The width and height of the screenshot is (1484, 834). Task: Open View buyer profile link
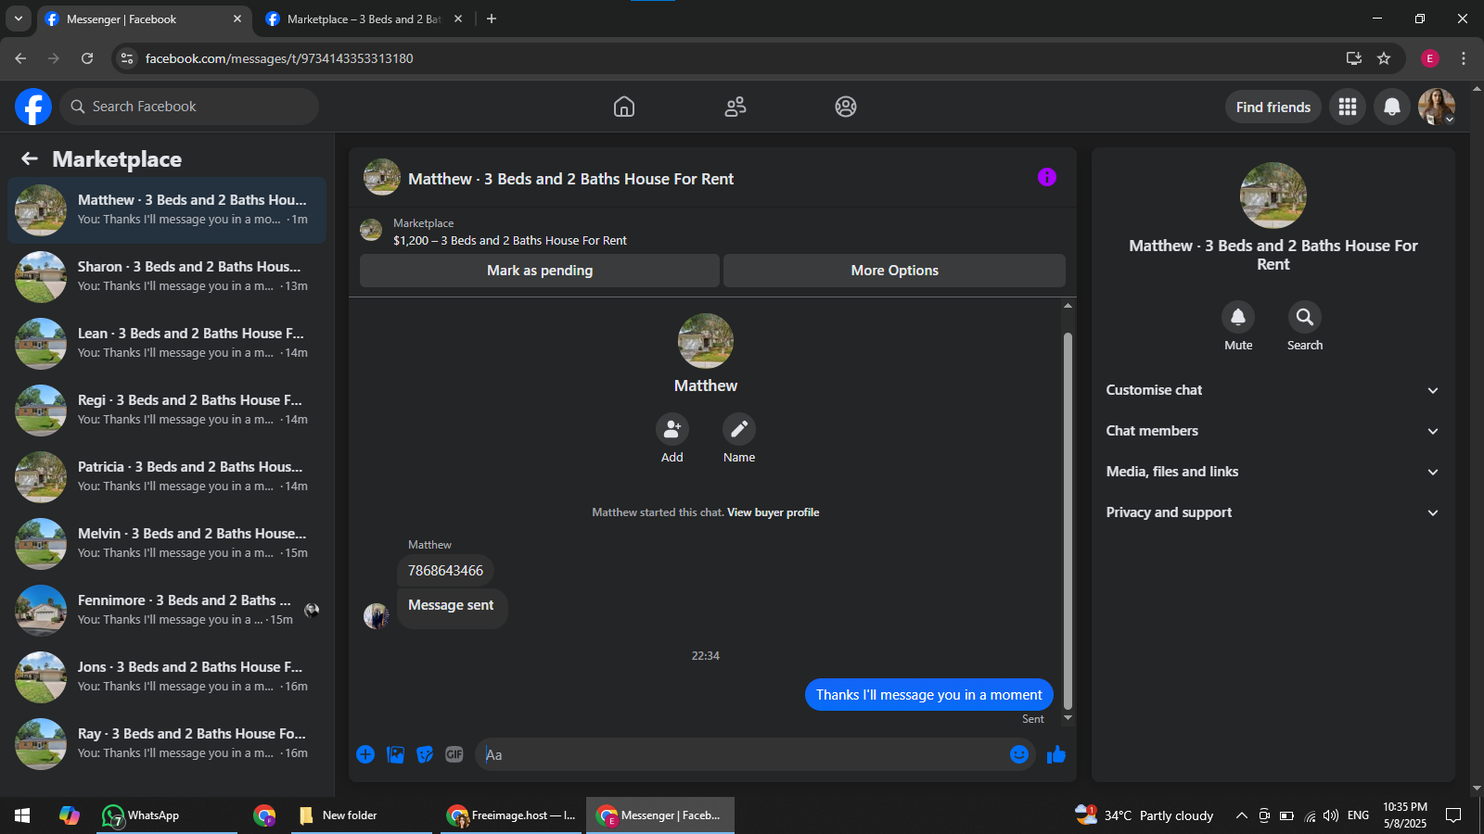pyautogui.click(x=774, y=512)
